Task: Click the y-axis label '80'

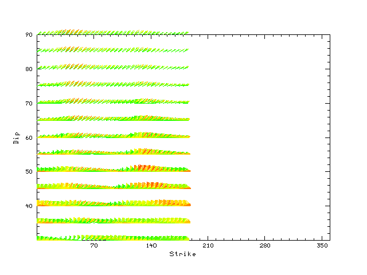Action: tap(29, 69)
